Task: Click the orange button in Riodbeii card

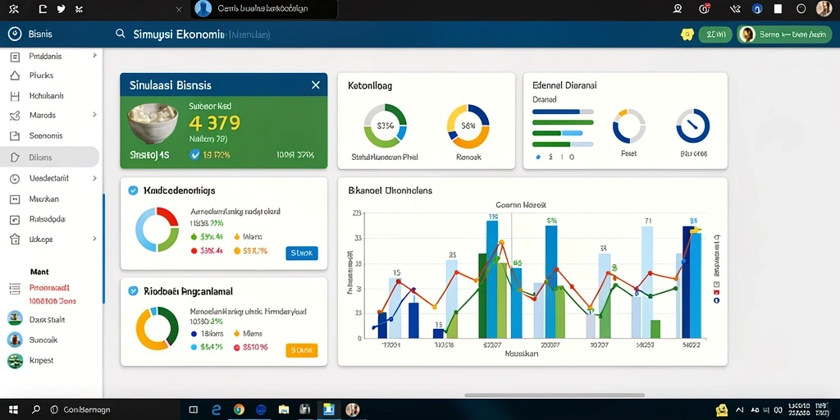Action: [x=302, y=350]
